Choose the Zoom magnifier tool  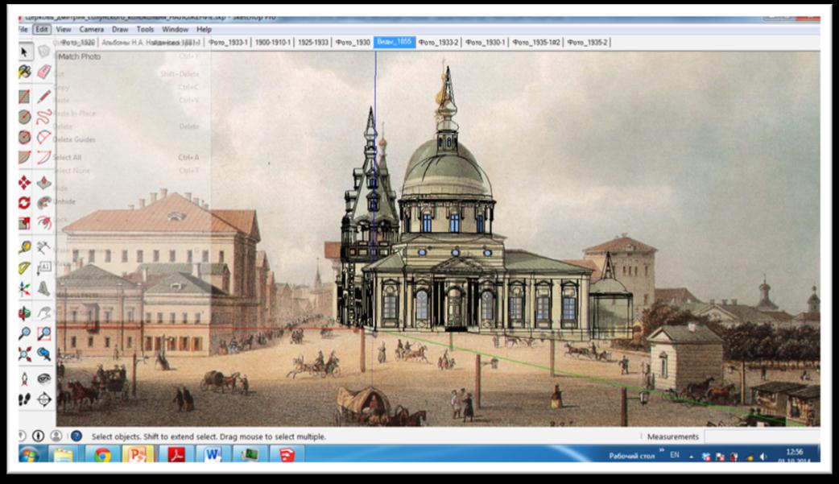pyautogui.click(x=25, y=333)
